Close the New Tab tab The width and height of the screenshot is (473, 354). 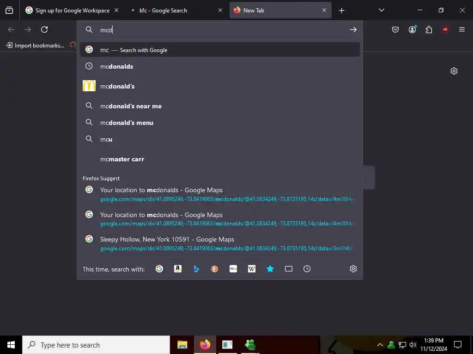[324, 11]
